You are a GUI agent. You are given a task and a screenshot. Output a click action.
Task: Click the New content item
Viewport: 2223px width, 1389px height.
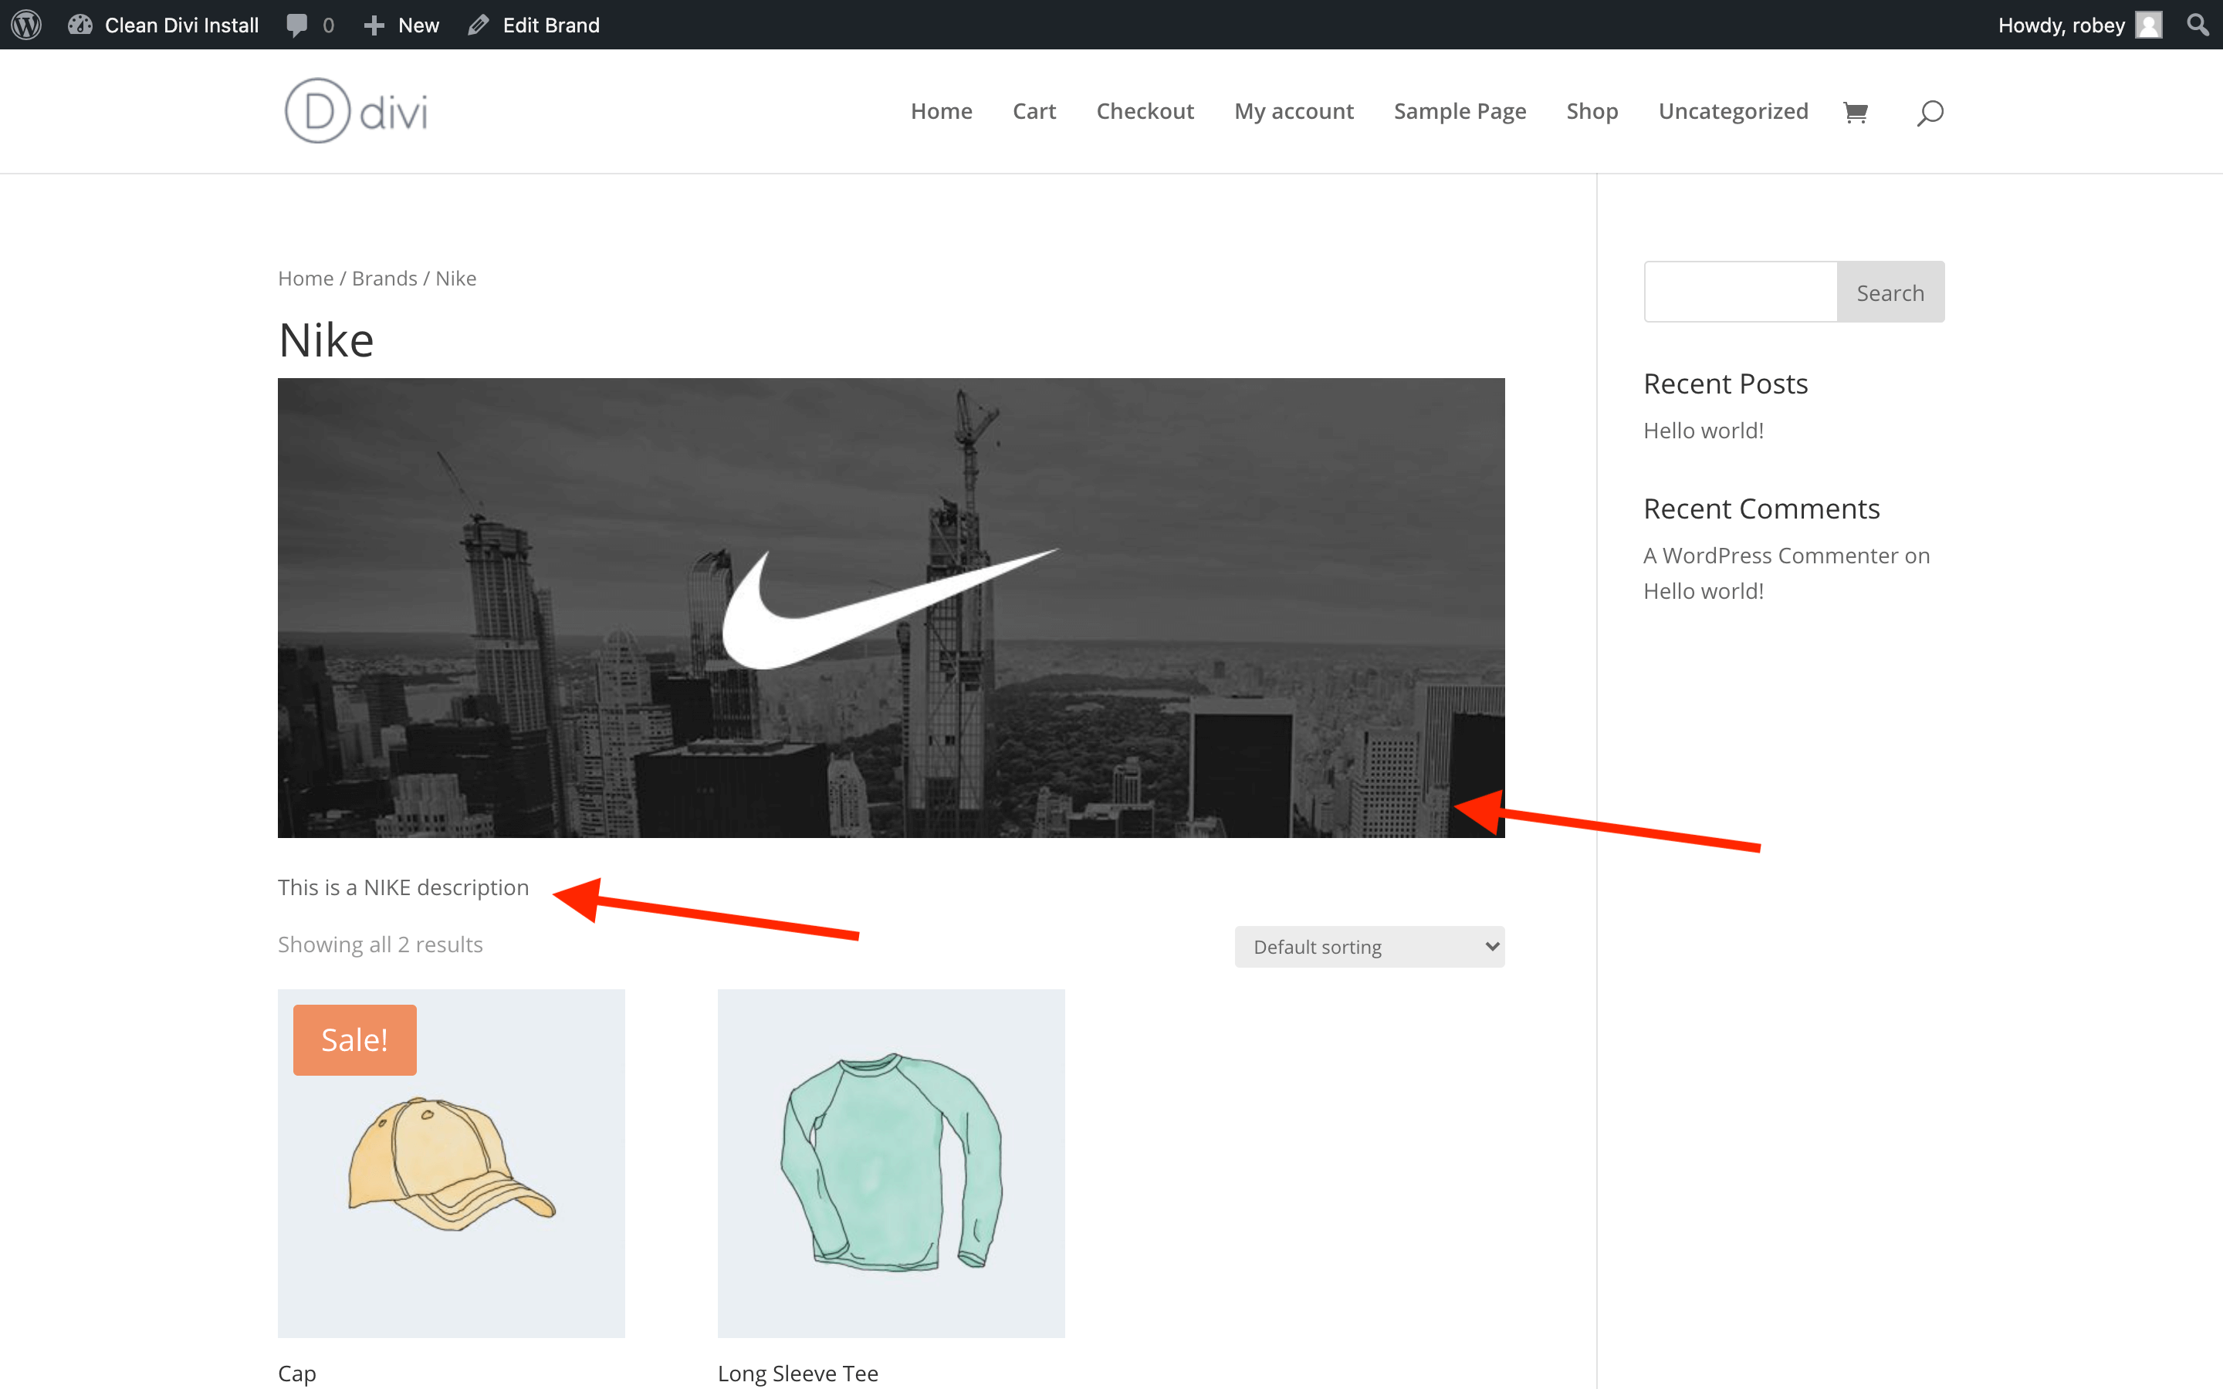tap(401, 25)
